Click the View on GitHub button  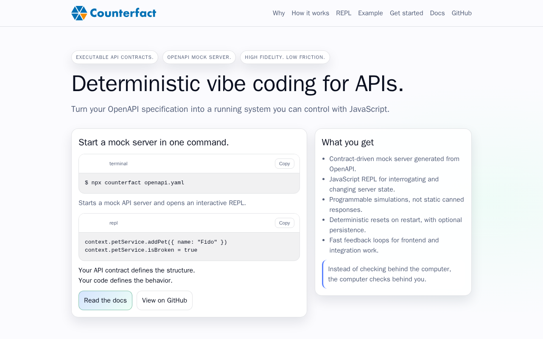(x=165, y=300)
